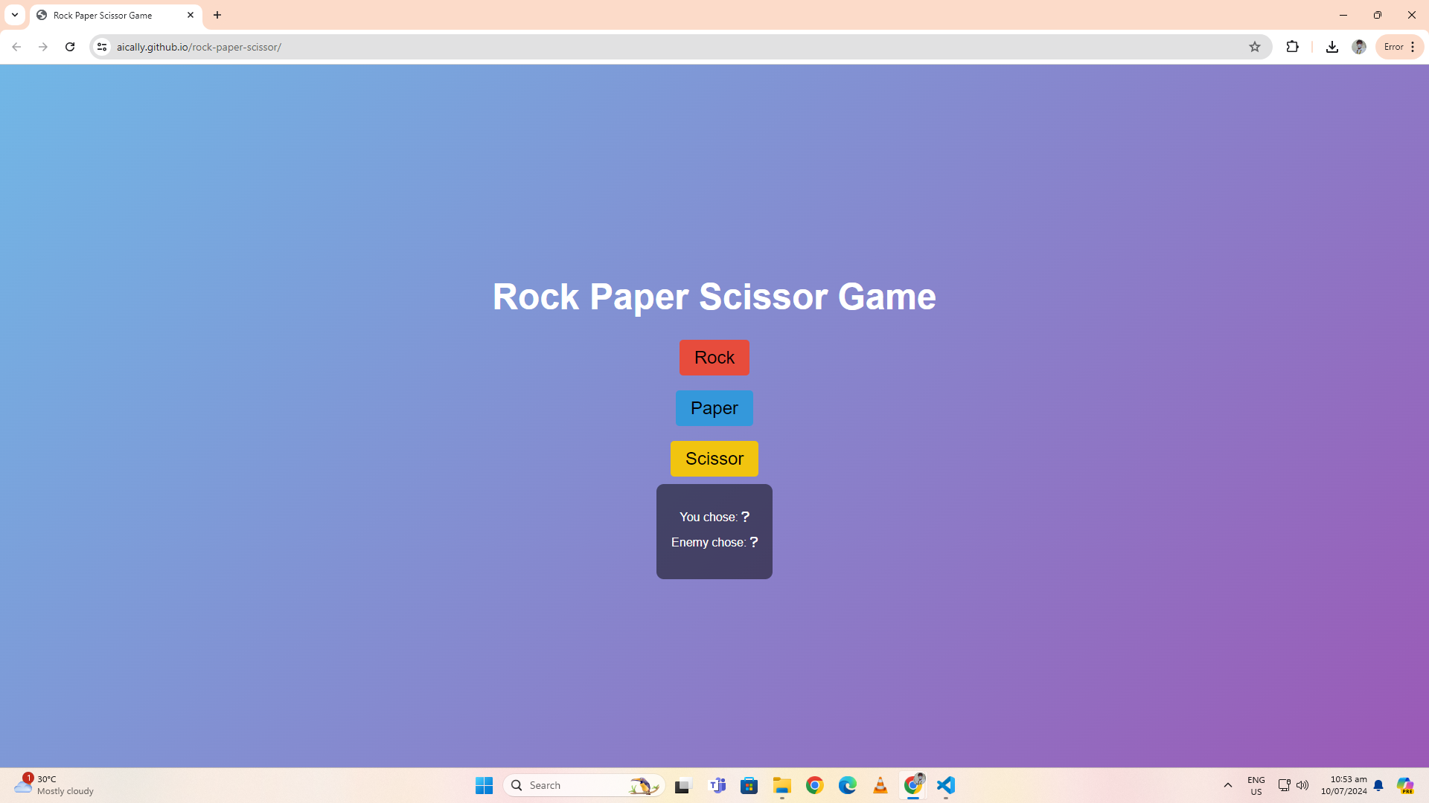
Task: Open the volume control in system tray
Action: 1302,785
